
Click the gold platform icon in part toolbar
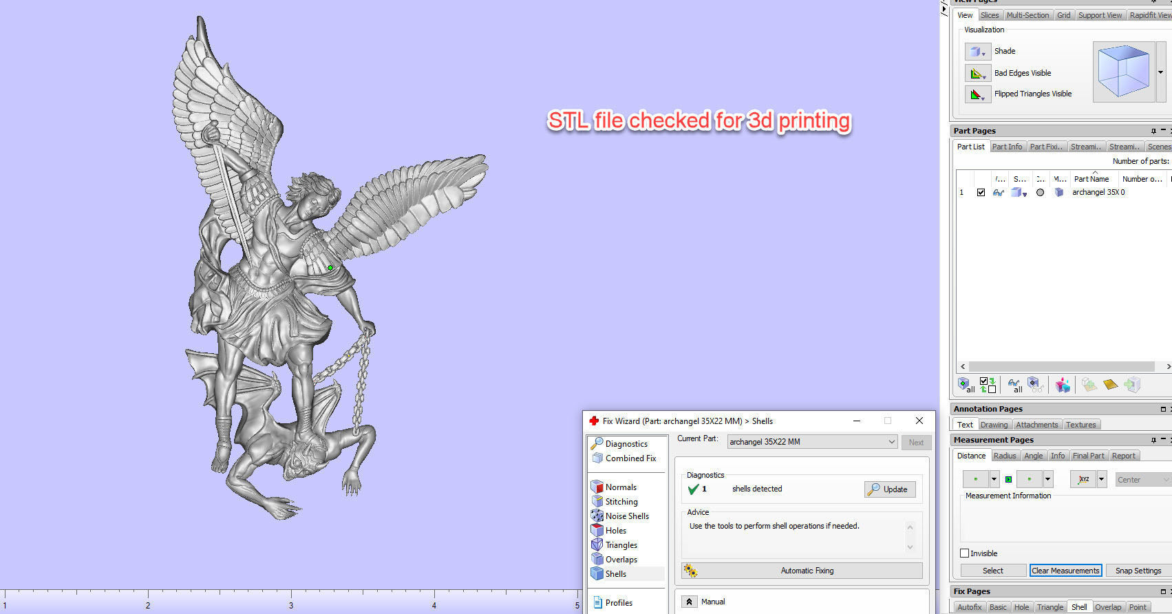click(1110, 385)
